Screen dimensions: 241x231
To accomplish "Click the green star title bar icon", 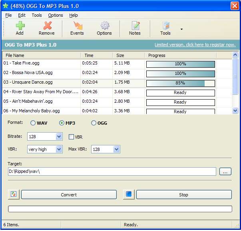I will (6, 6).
